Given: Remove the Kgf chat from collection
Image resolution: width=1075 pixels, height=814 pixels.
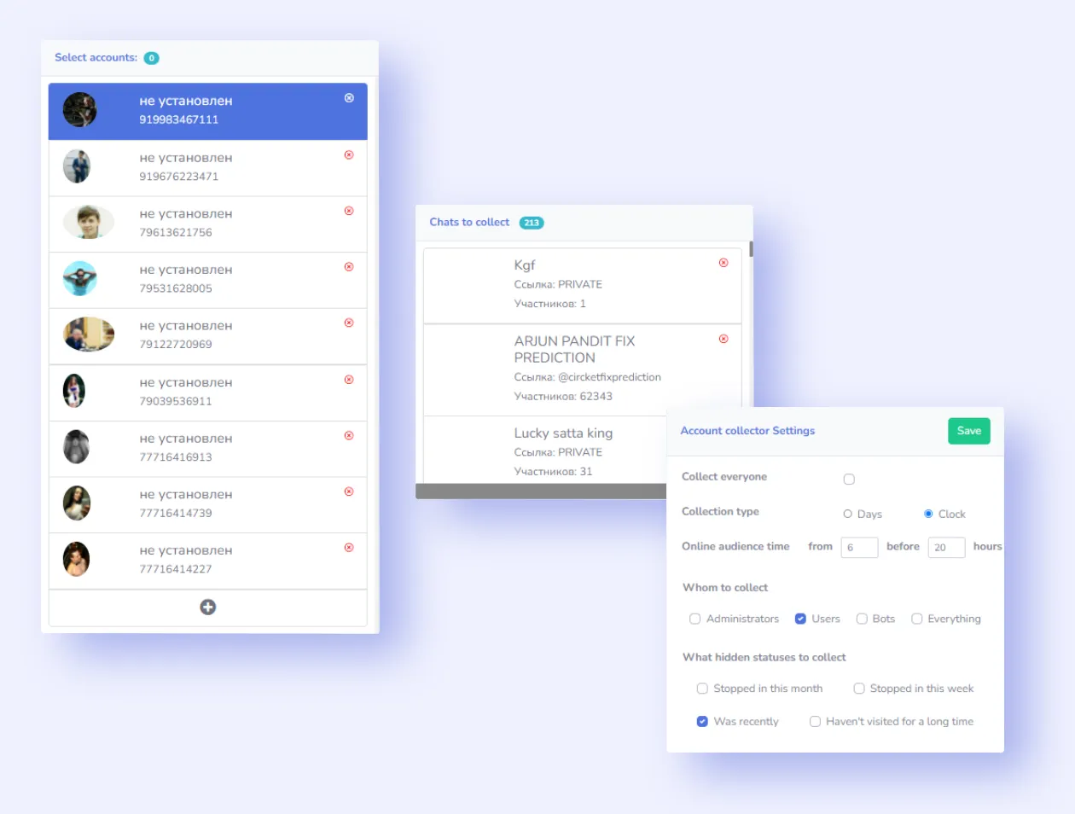Looking at the screenshot, I should [x=723, y=262].
